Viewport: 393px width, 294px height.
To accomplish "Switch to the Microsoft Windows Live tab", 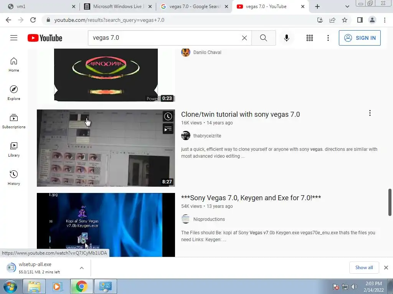I will [x=118, y=7].
